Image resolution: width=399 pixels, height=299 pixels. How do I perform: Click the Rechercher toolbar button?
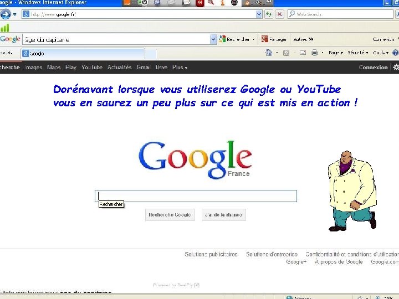(x=234, y=39)
